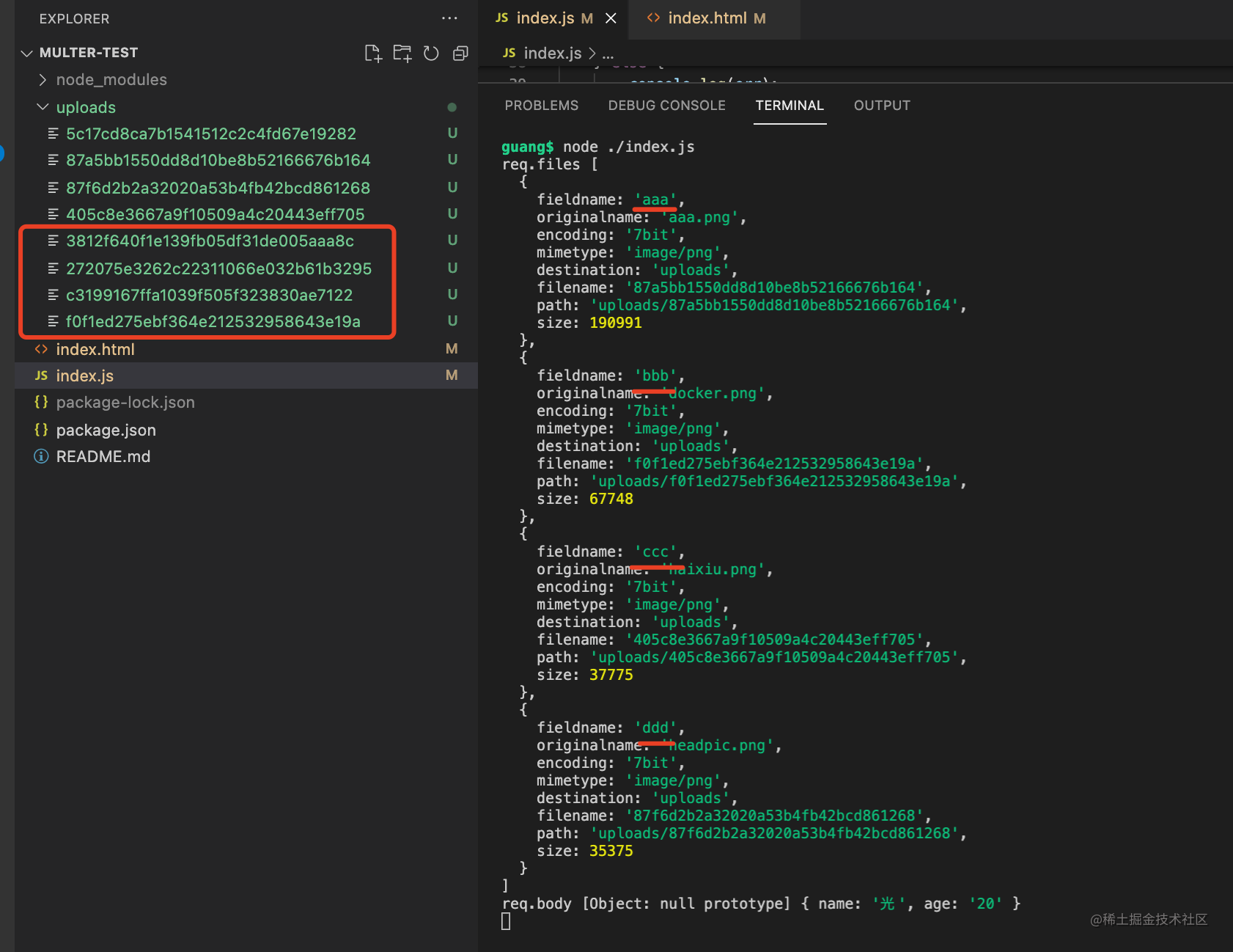Click the index.js breadcrumb path item
The image size is (1233, 952).
[552, 54]
